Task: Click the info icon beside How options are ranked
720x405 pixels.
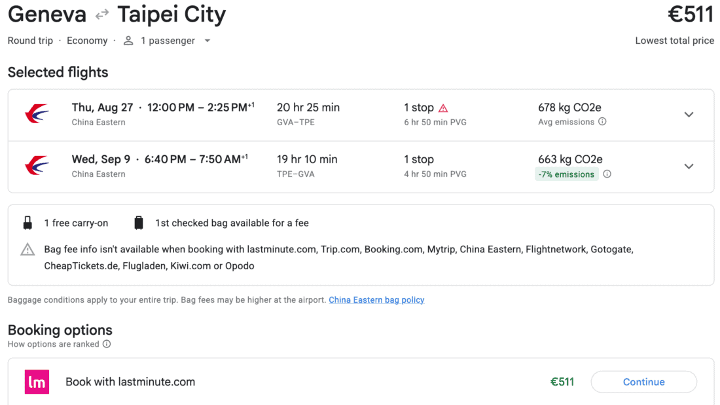Action: coord(107,344)
